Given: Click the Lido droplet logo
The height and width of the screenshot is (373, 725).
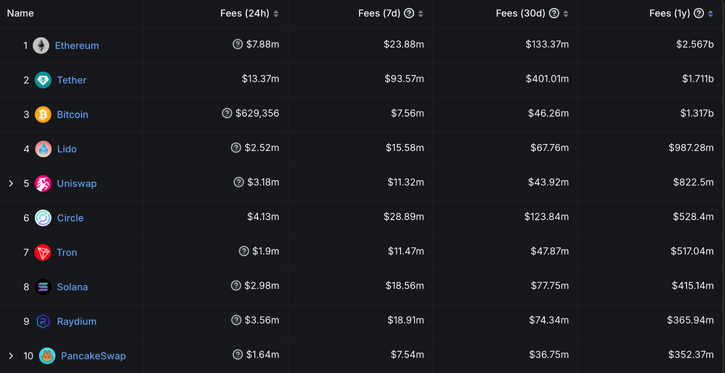Looking at the screenshot, I should point(43,149).
